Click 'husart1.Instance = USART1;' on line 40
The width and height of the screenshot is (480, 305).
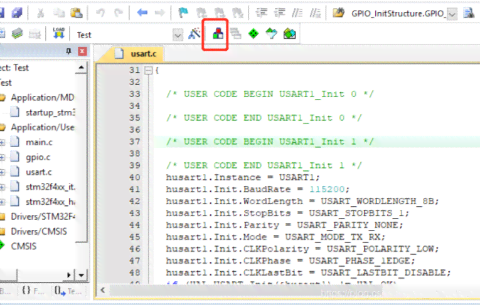coord(243,178)
